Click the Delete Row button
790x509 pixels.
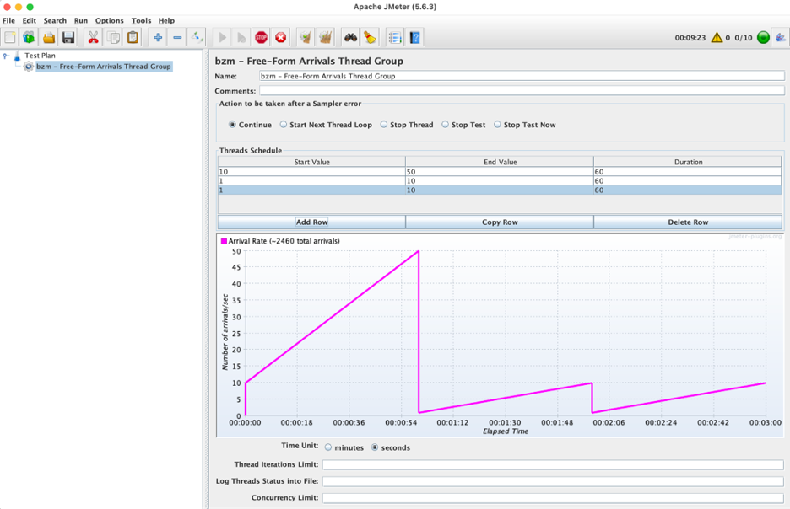tap(688, 222)
